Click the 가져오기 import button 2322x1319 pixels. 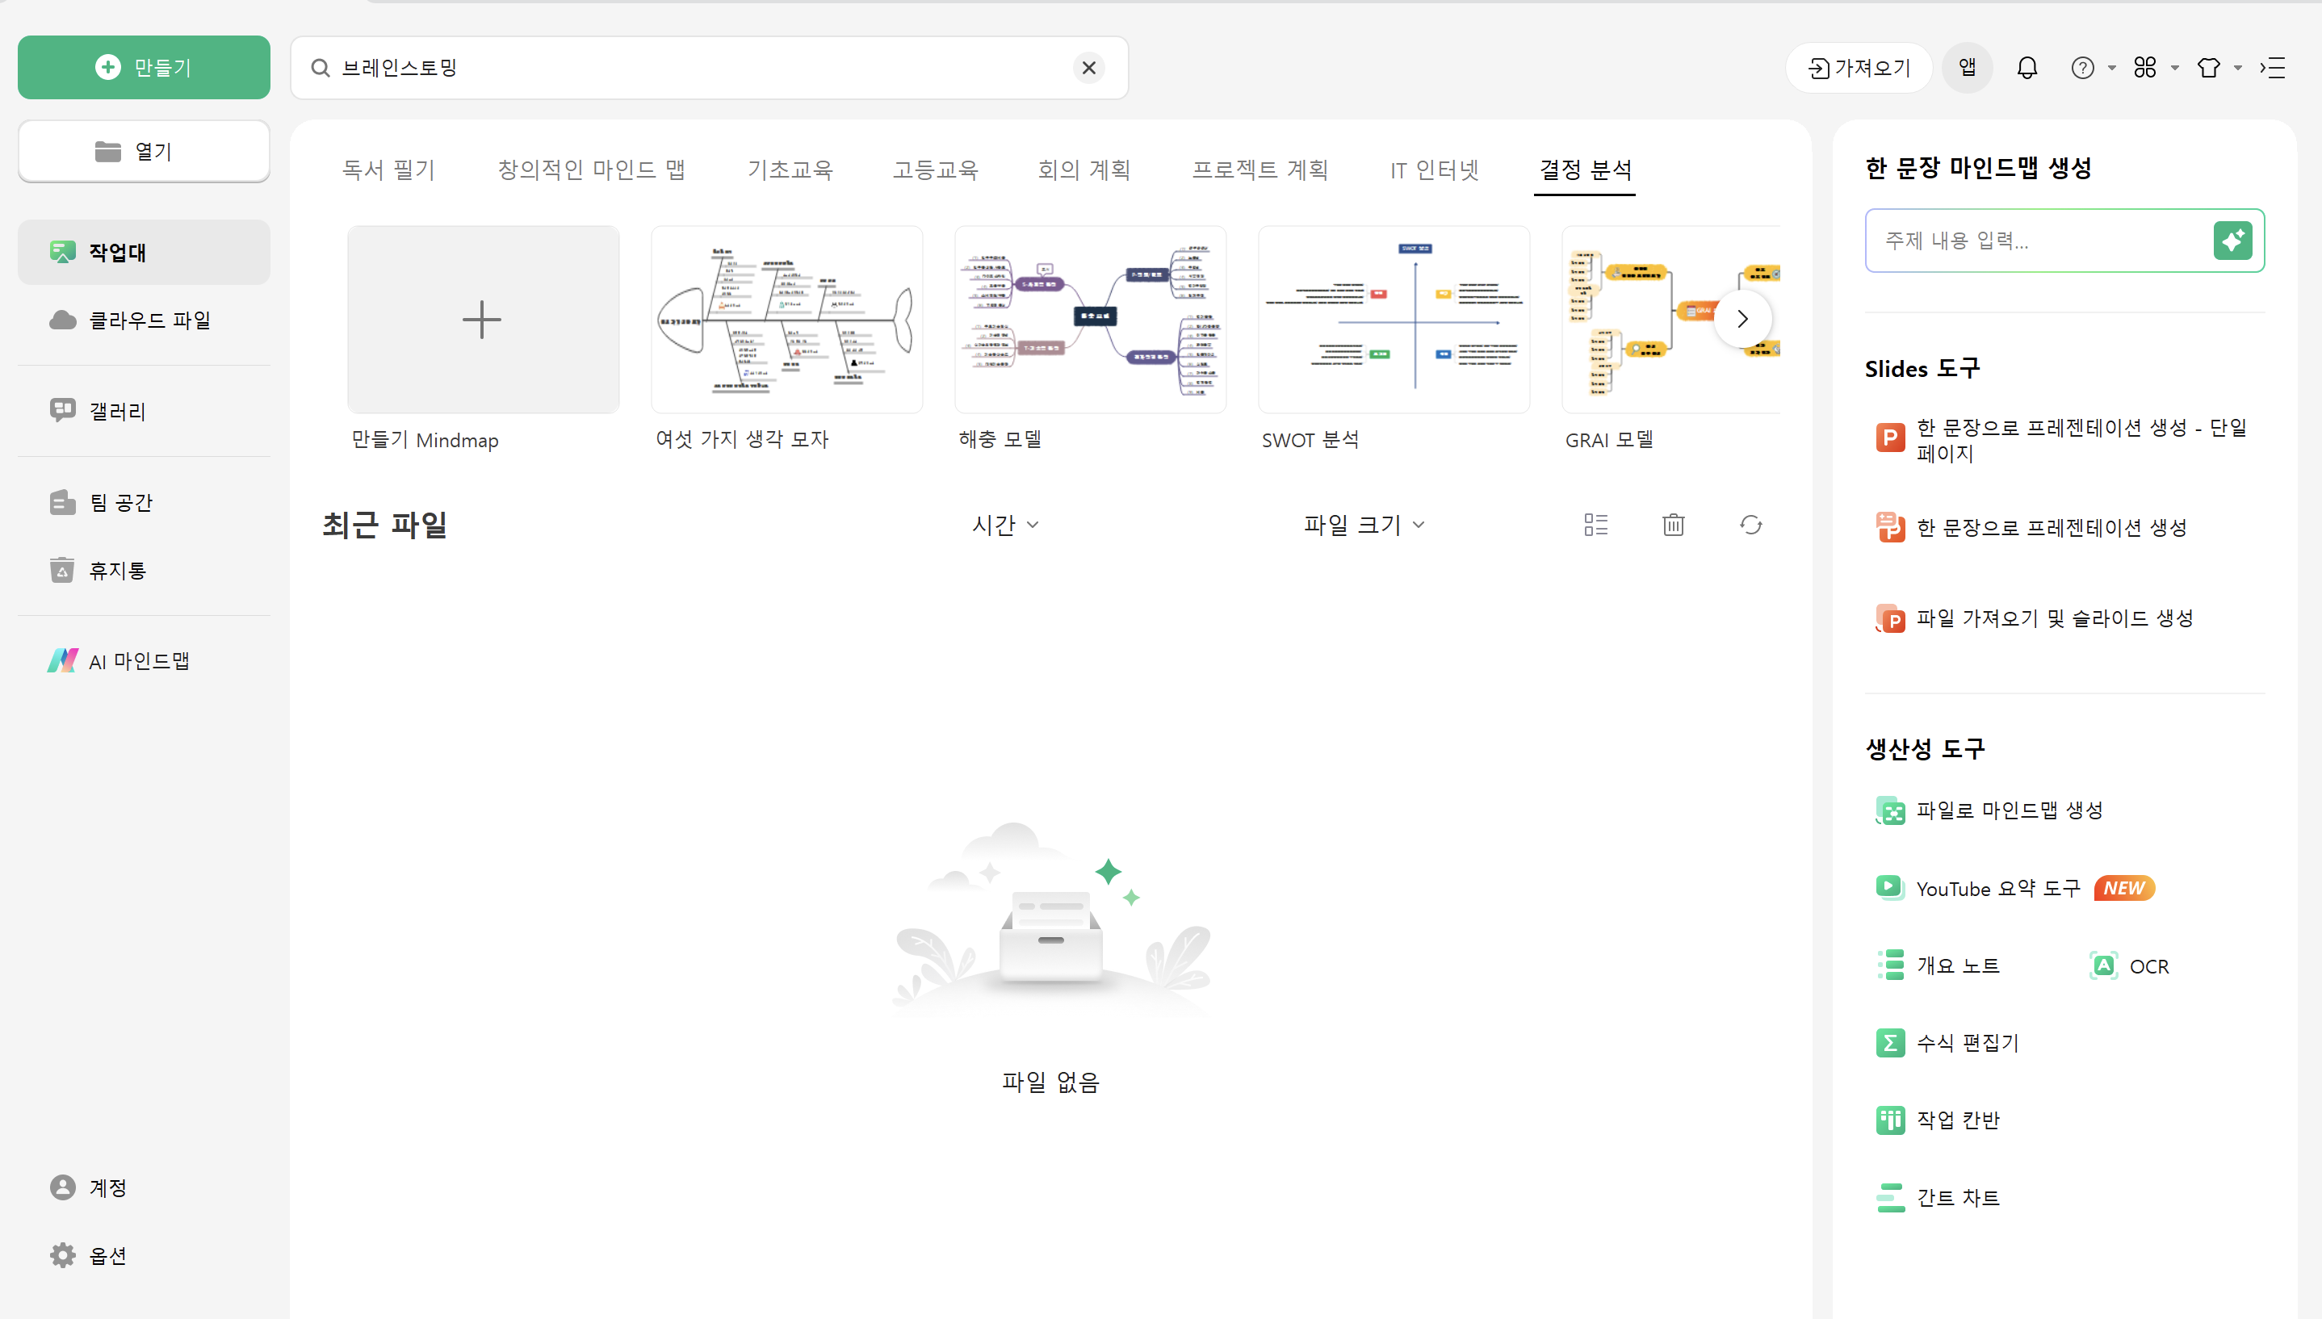[1858, 67]
